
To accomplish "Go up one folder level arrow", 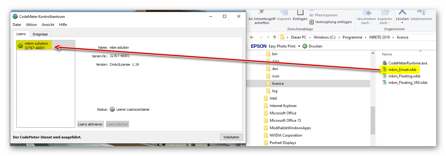I will tap(275, 37).
